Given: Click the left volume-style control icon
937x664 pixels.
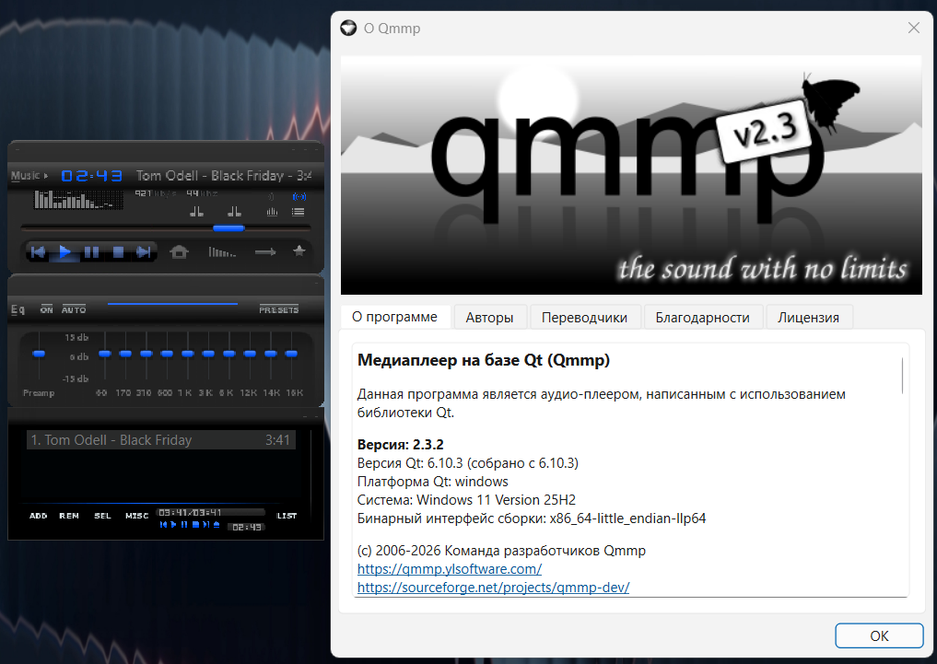Looking at the screenshot, I should (x=196, y=212).
